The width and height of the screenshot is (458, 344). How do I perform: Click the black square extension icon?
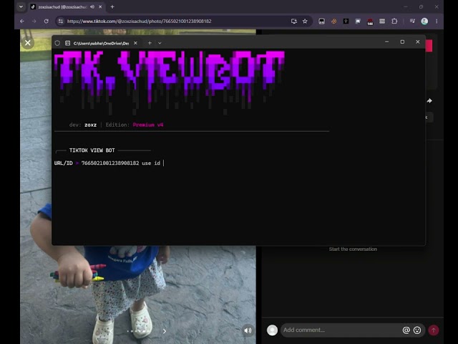346,21
